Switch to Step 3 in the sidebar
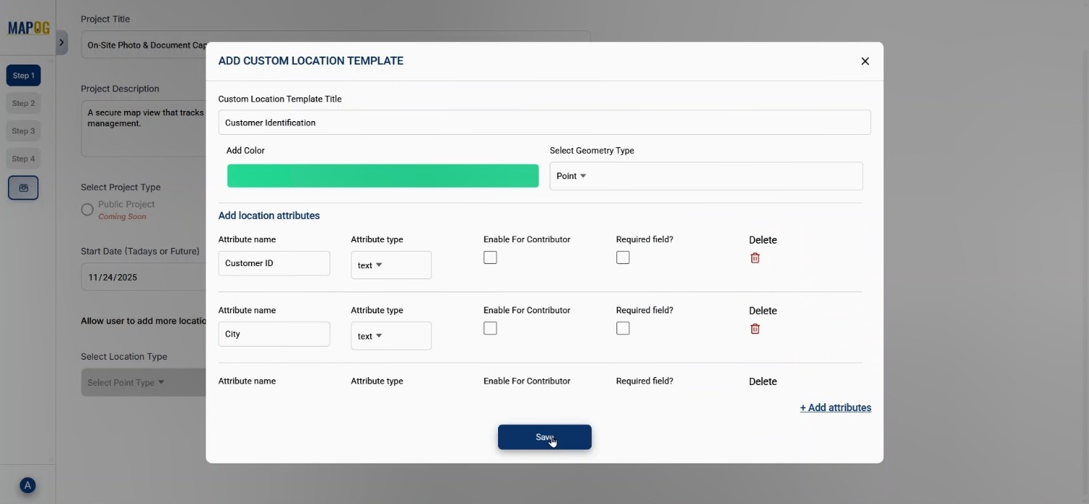 [x=23, y=131]
